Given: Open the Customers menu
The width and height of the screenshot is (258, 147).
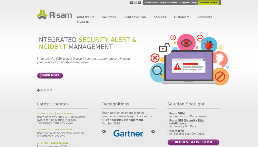Looking at the screenshot, I should pyautogui.click(x=182, y=17).
